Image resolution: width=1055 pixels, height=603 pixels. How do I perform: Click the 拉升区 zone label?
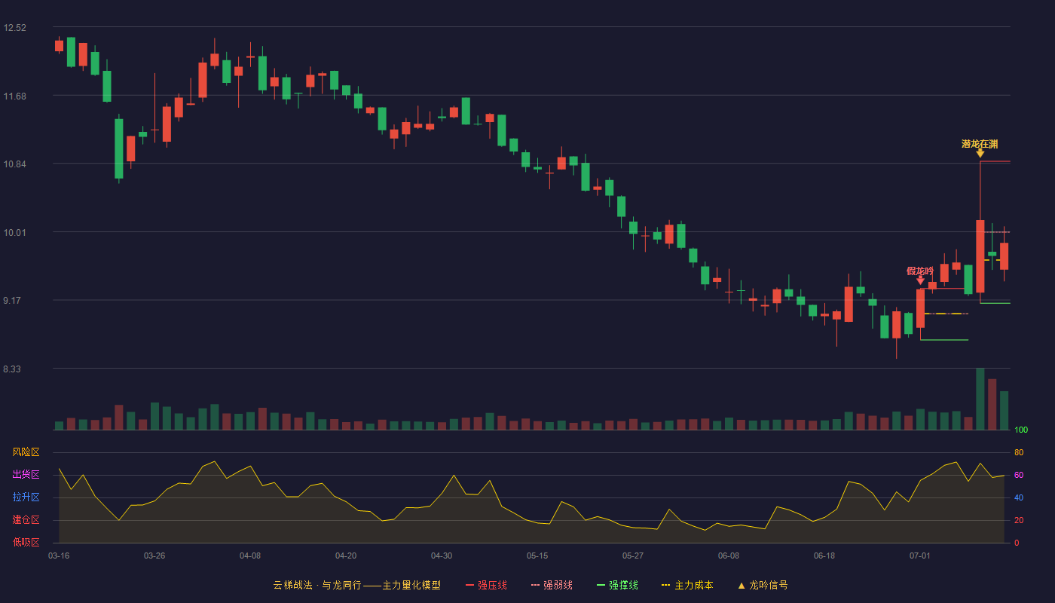point(26,497)
